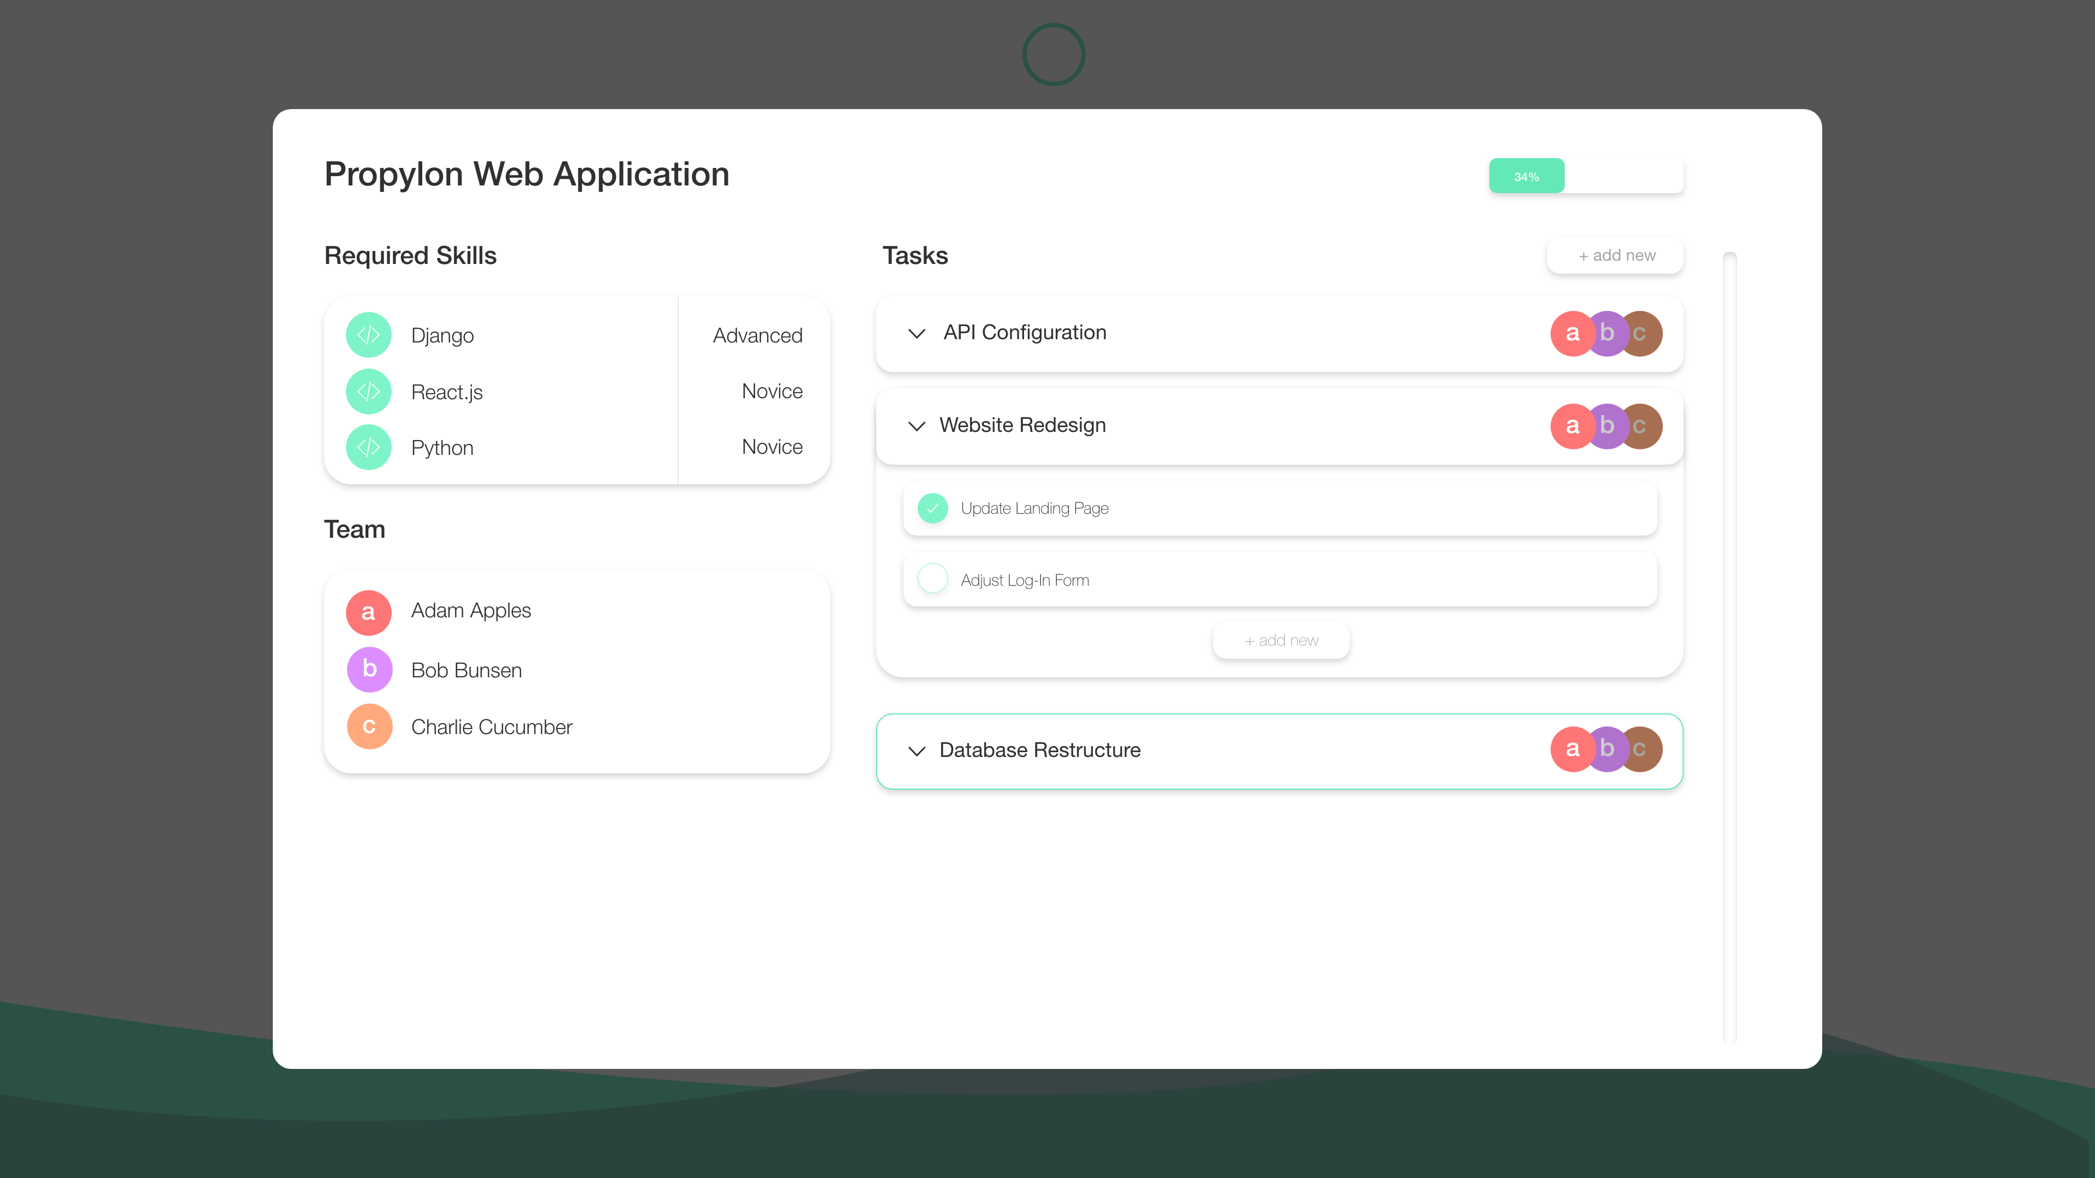Image resolution: width=2095 pixels, height=1178 pixels.
Task: Click Charlie Cucumber's orange avatar in Team
Action: (369, 726)
